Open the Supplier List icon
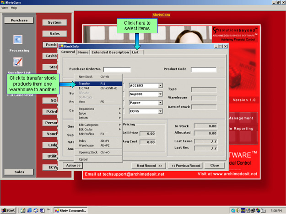 point(18,62)
